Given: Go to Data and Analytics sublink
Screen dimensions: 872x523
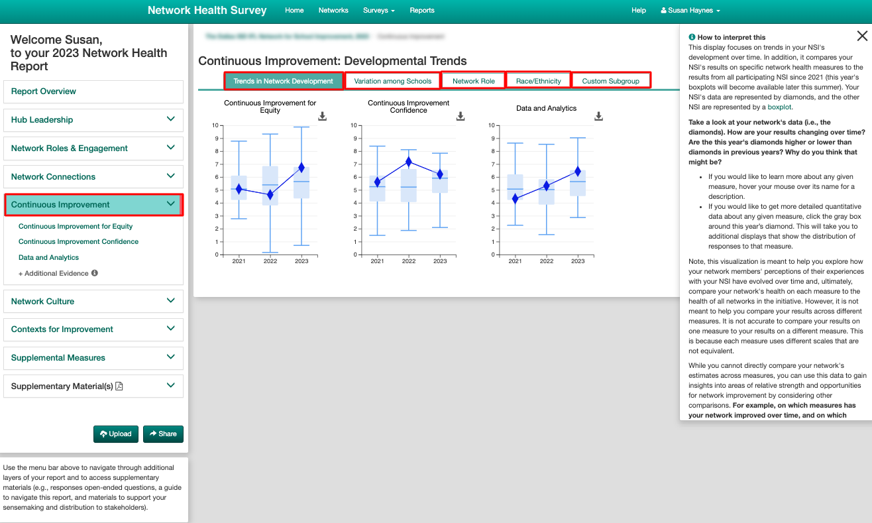Looking at the screenshot, I should coord(48,257).
